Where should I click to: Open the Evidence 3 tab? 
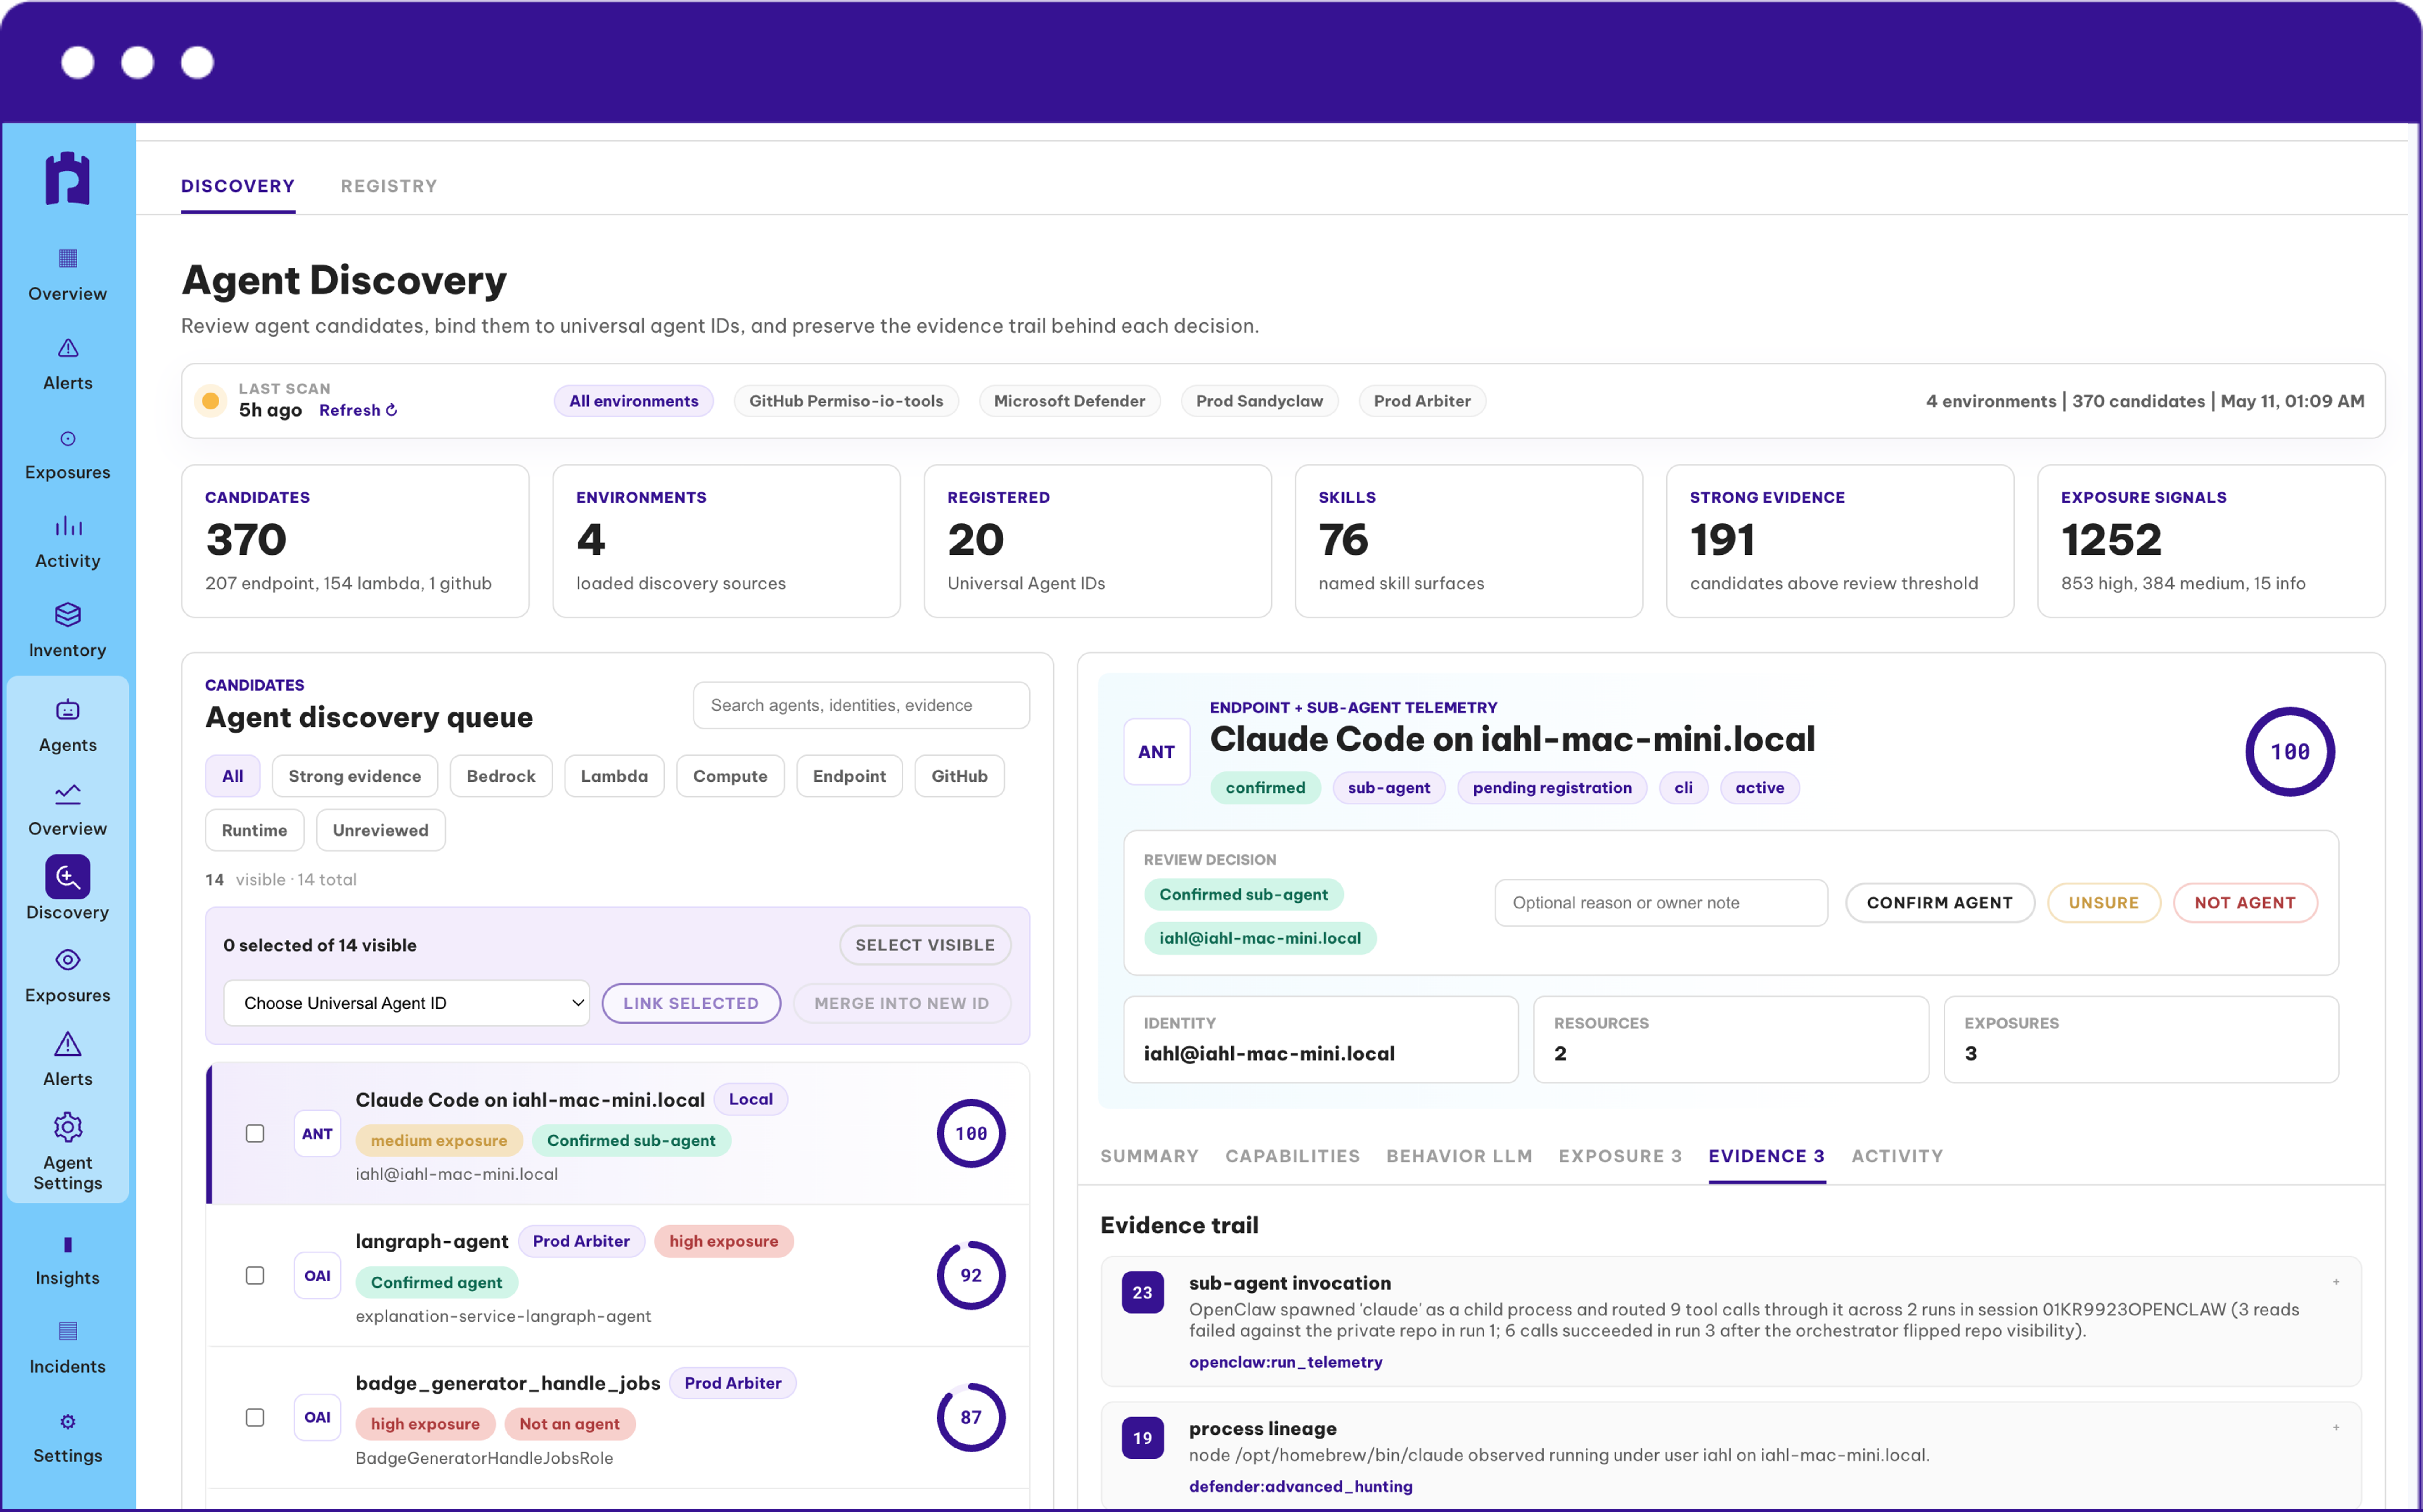pos(1767,1156)
